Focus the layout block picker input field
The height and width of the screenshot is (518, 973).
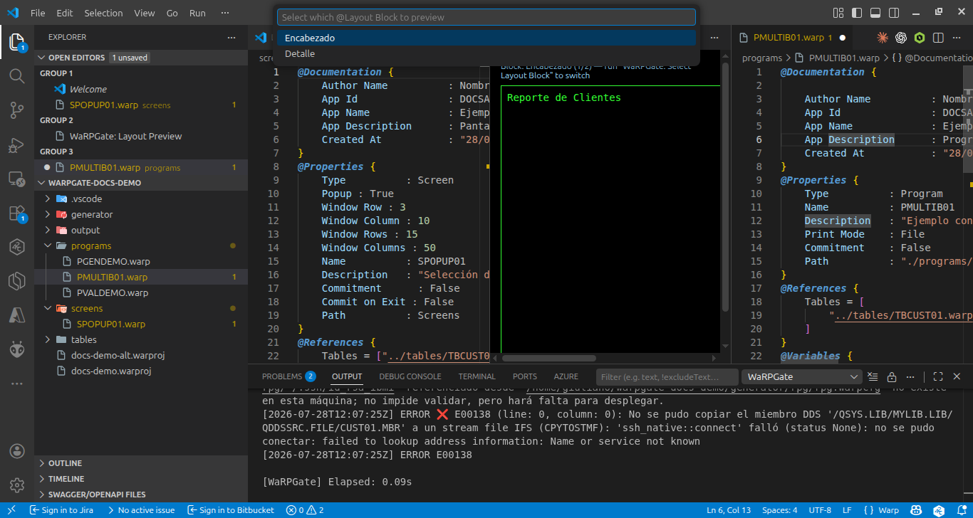pyautogui.click(x=486, y=17)
